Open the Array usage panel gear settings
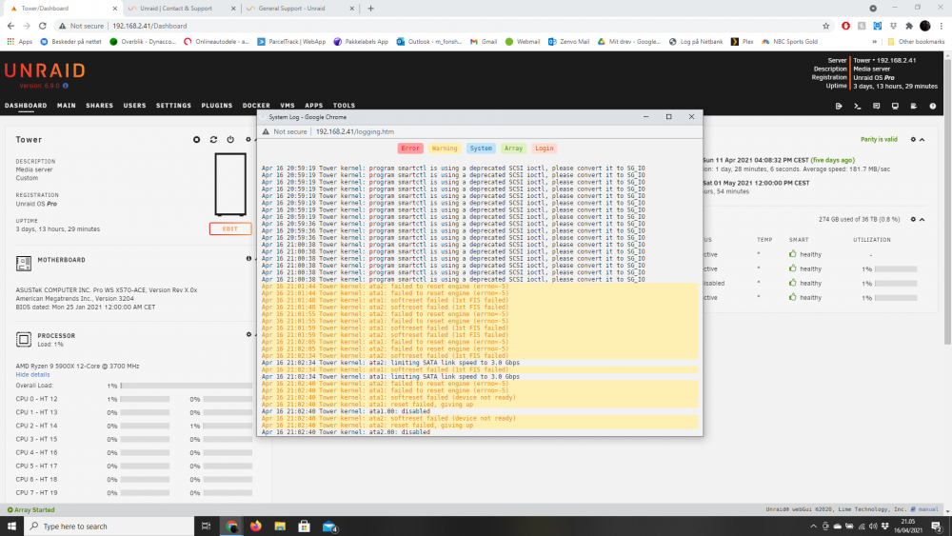The width and height of the screenshot is (952, 536). point(913,219)
